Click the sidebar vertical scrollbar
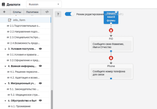The image size is (157, 109). click(52, 100)
